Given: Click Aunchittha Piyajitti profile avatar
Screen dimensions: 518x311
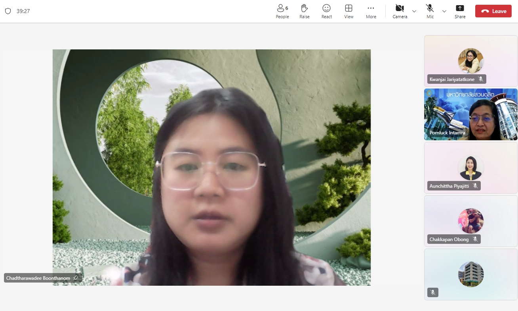Looking at the screenshot, I should (470, 168).
